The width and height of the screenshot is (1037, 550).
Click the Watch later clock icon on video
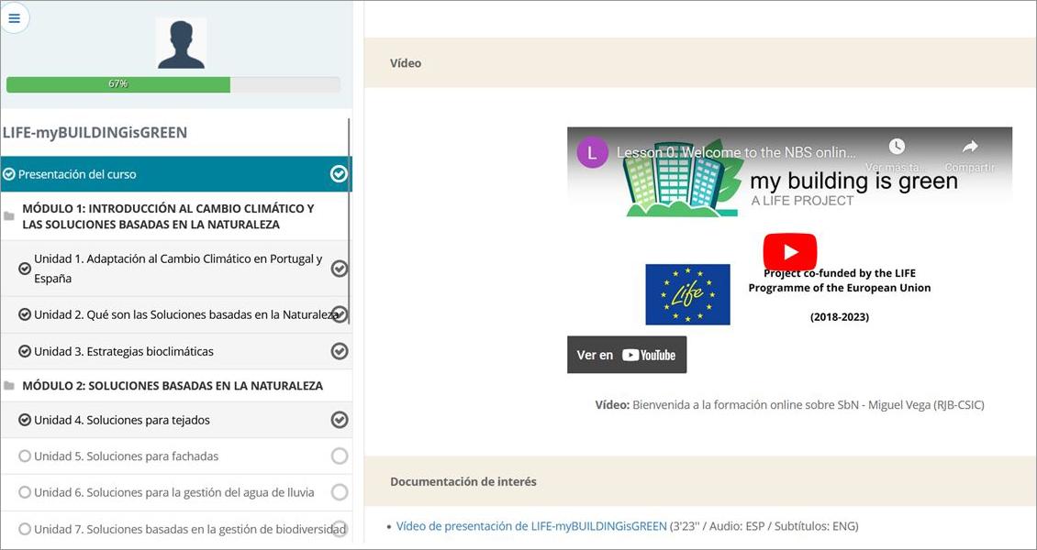tap(897, 148)
